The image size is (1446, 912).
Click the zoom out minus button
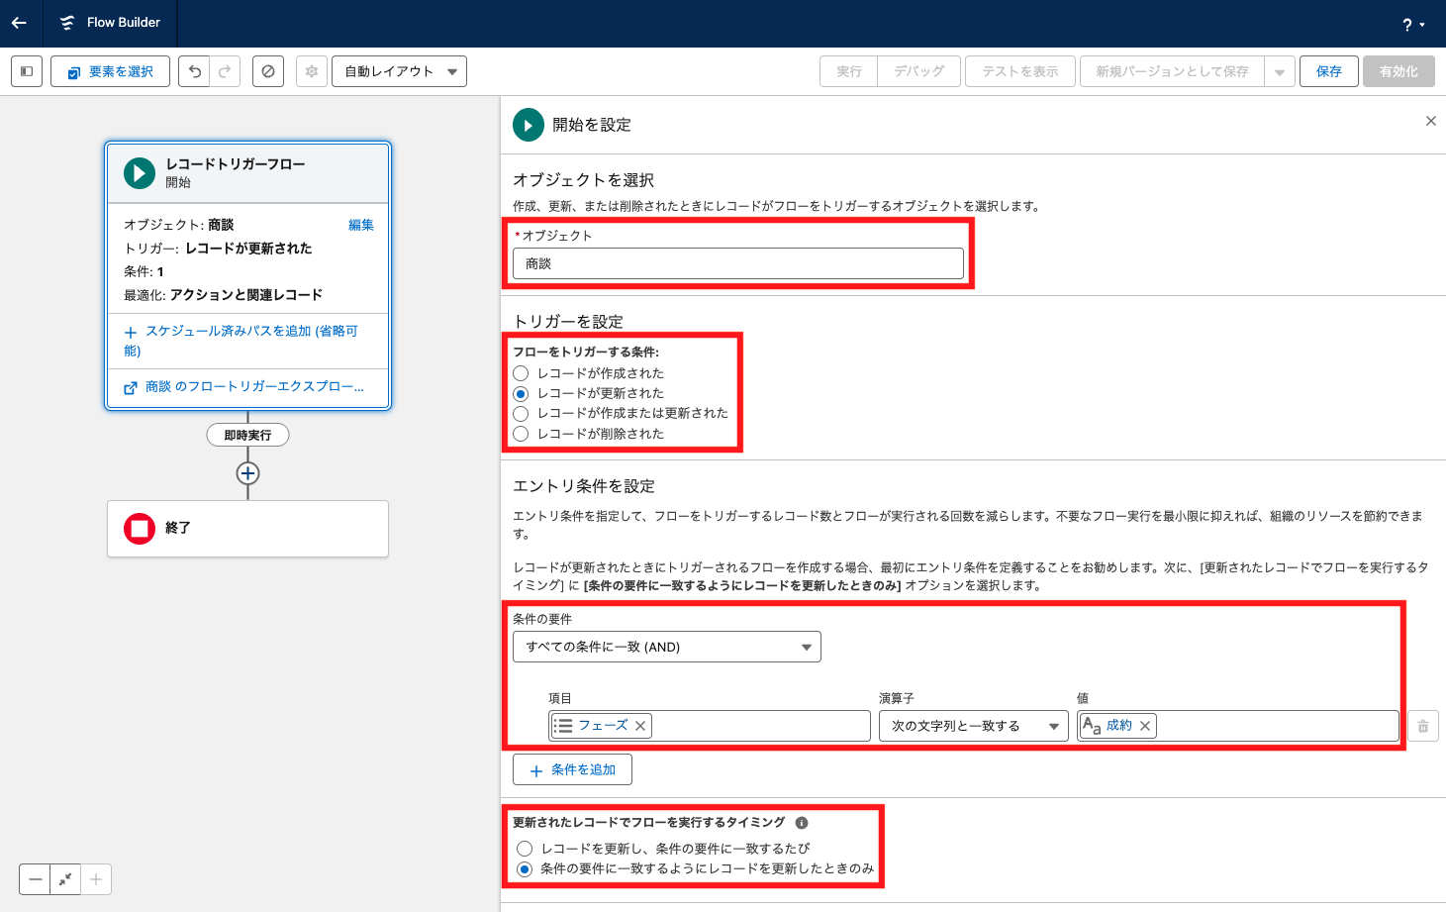(x=36, y=879)
